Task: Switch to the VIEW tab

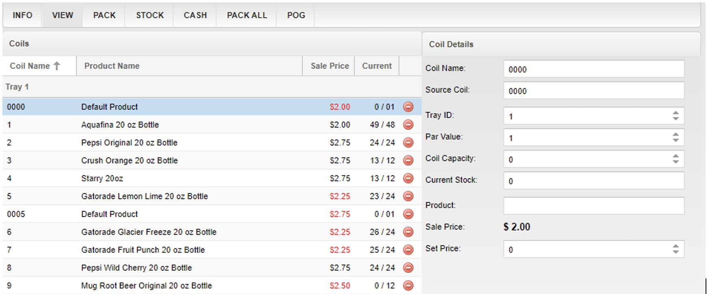Action: point(63,15)
